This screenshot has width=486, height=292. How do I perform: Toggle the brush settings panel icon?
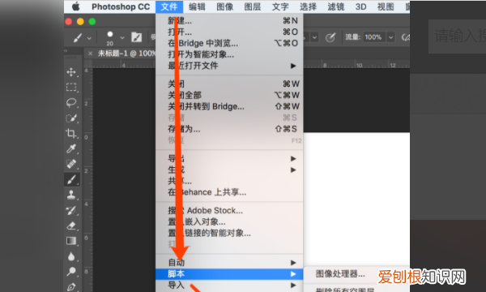pyautogui.click(x=136, y=37)
